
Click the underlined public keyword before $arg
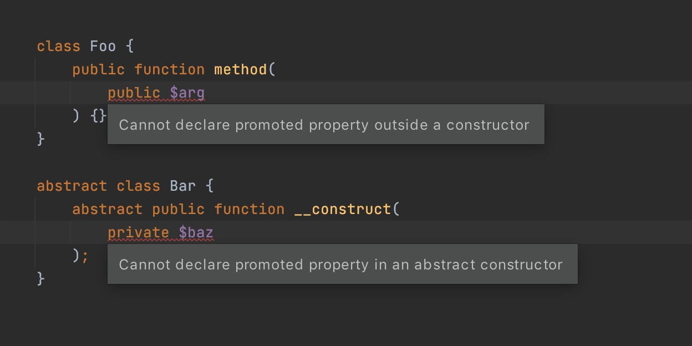[134, 93]
